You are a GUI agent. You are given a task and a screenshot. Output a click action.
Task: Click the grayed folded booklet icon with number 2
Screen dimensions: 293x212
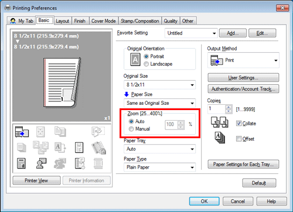[x=98, y=131]
